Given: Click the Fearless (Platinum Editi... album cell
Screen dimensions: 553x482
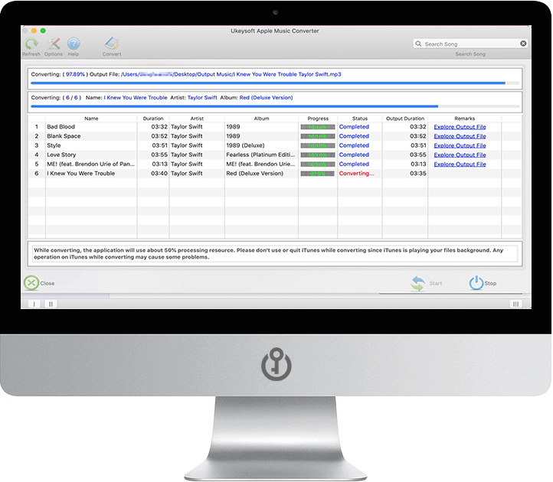Looking at the screenshot, I should point(260,155).
